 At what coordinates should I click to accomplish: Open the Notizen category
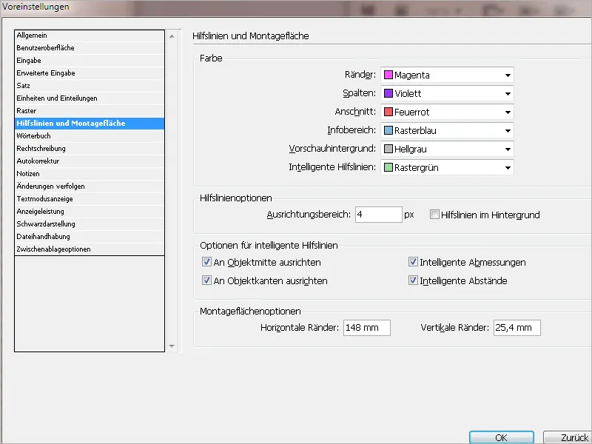pyautogui.click(x=90, y=174)
